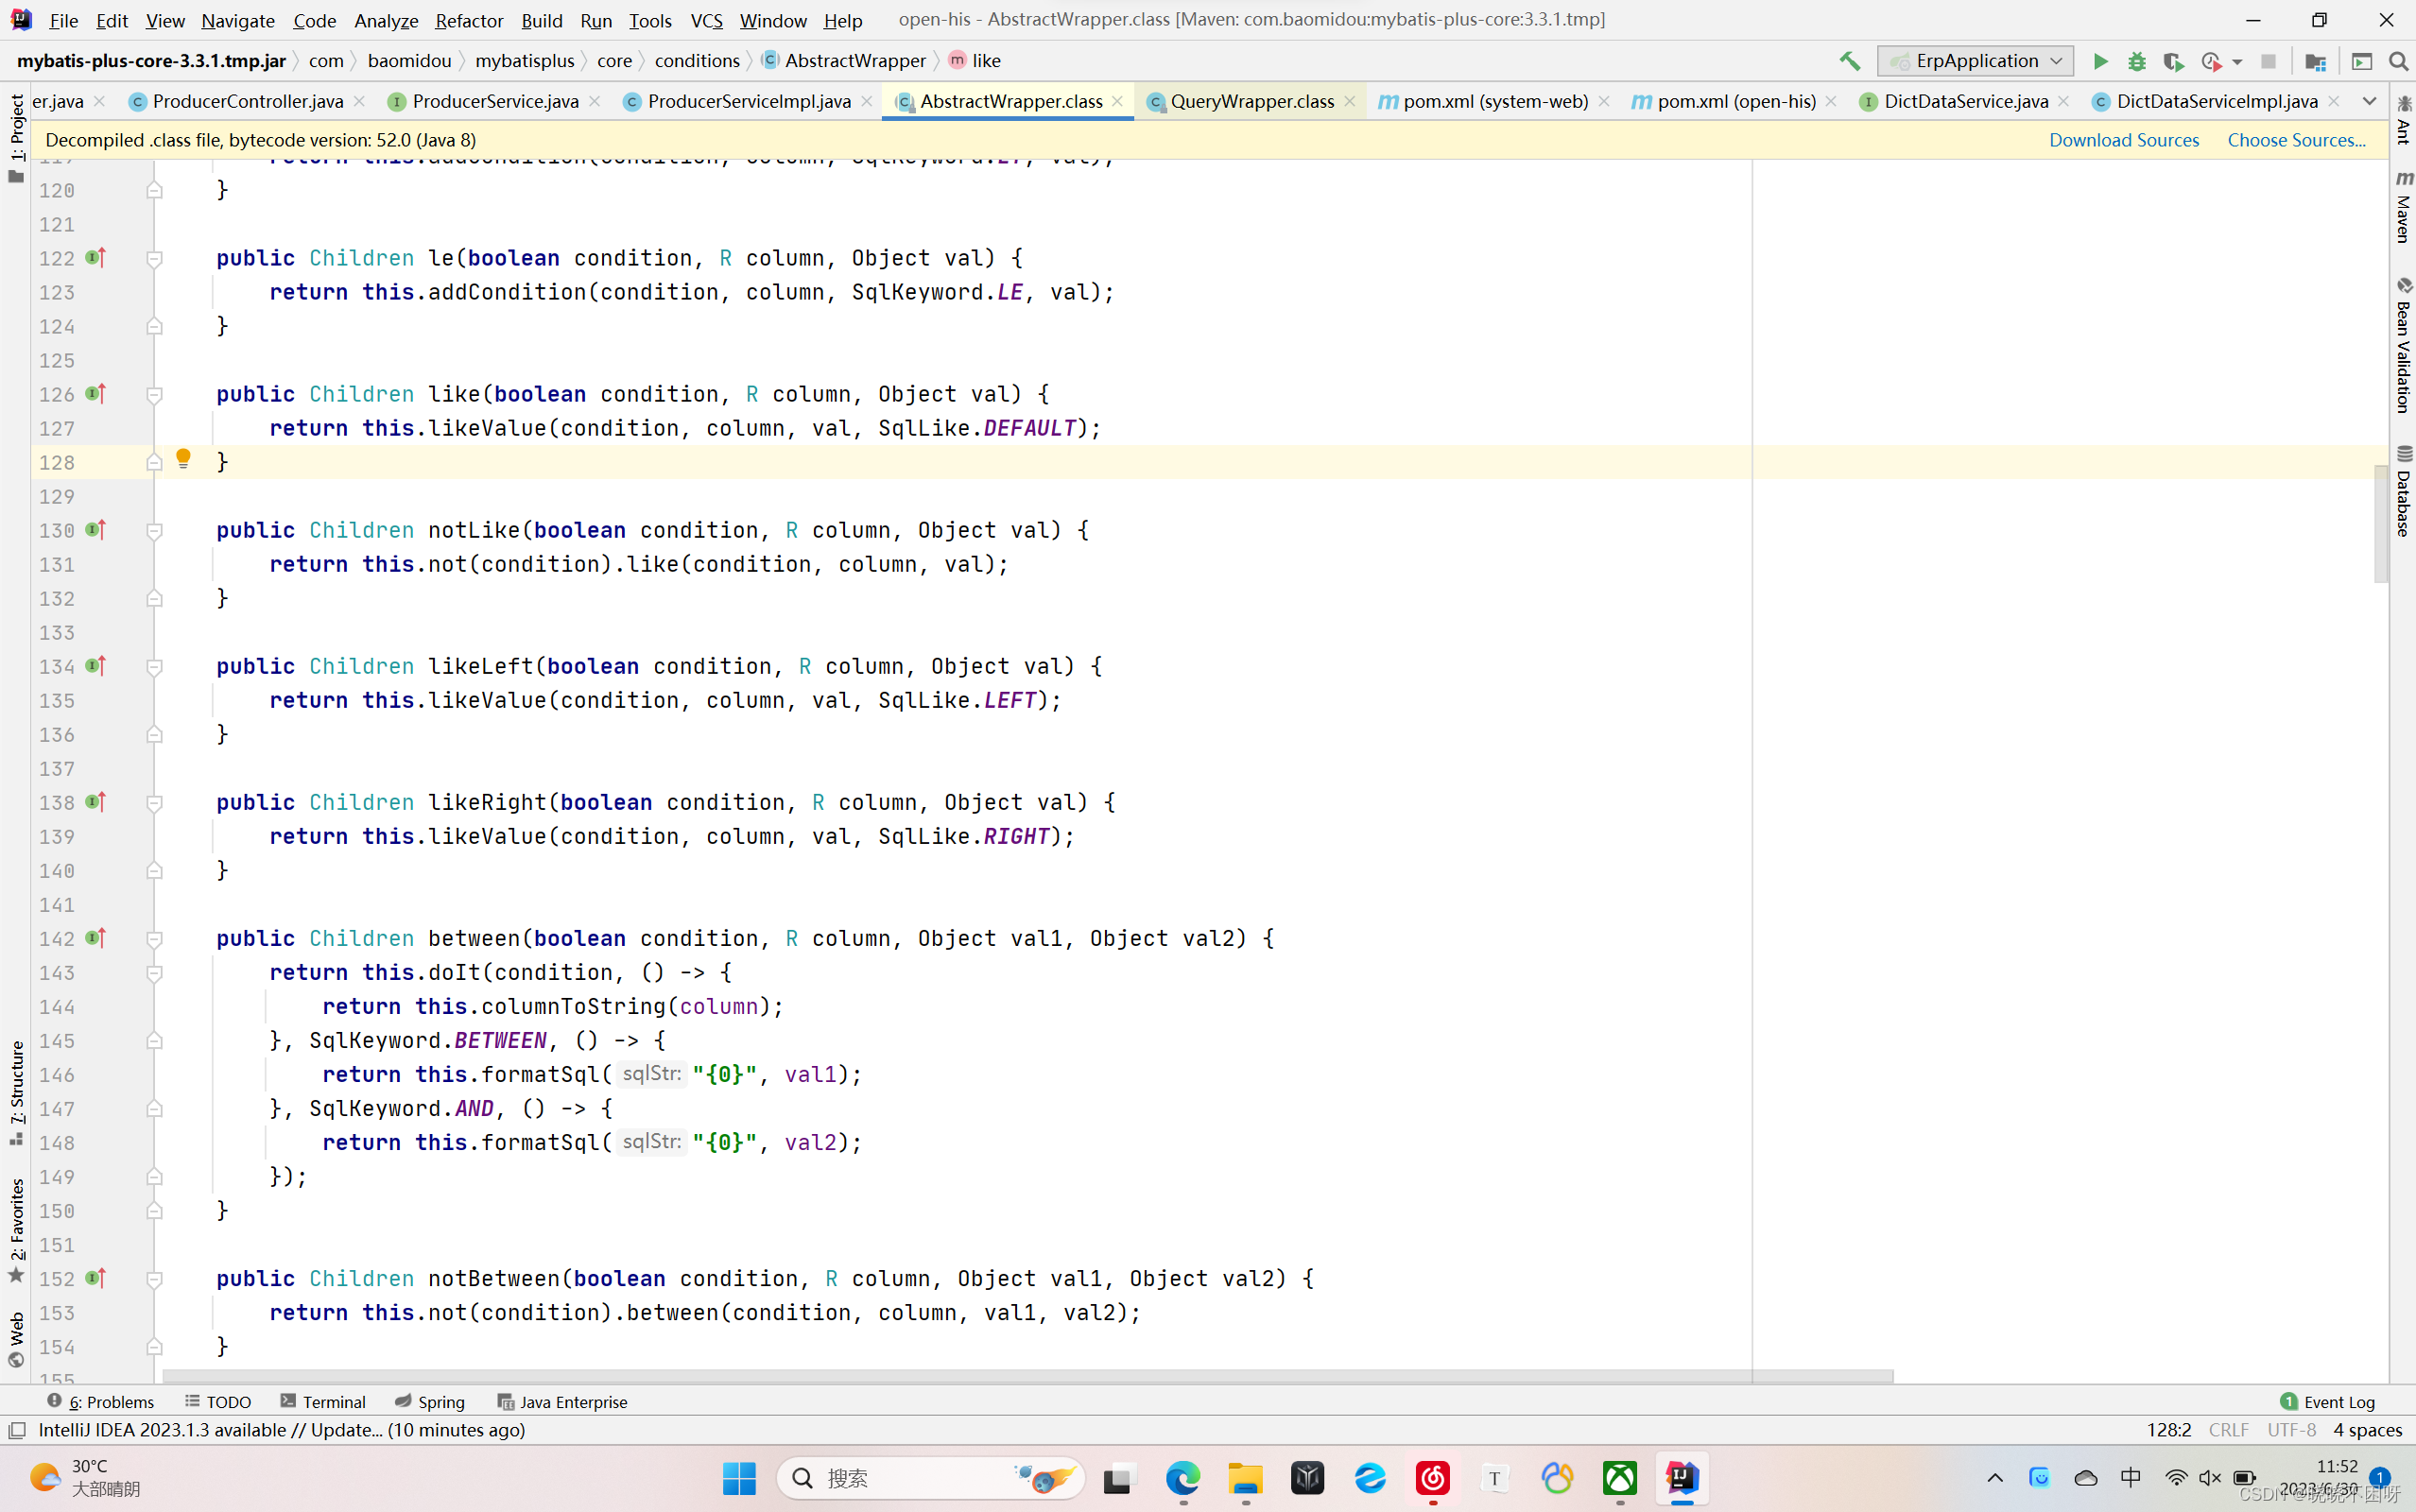The width and height of the screenshot is (2416, 1512).
Task: Click the lightbulb intention icon at line 128
Action: click(183, 459)
